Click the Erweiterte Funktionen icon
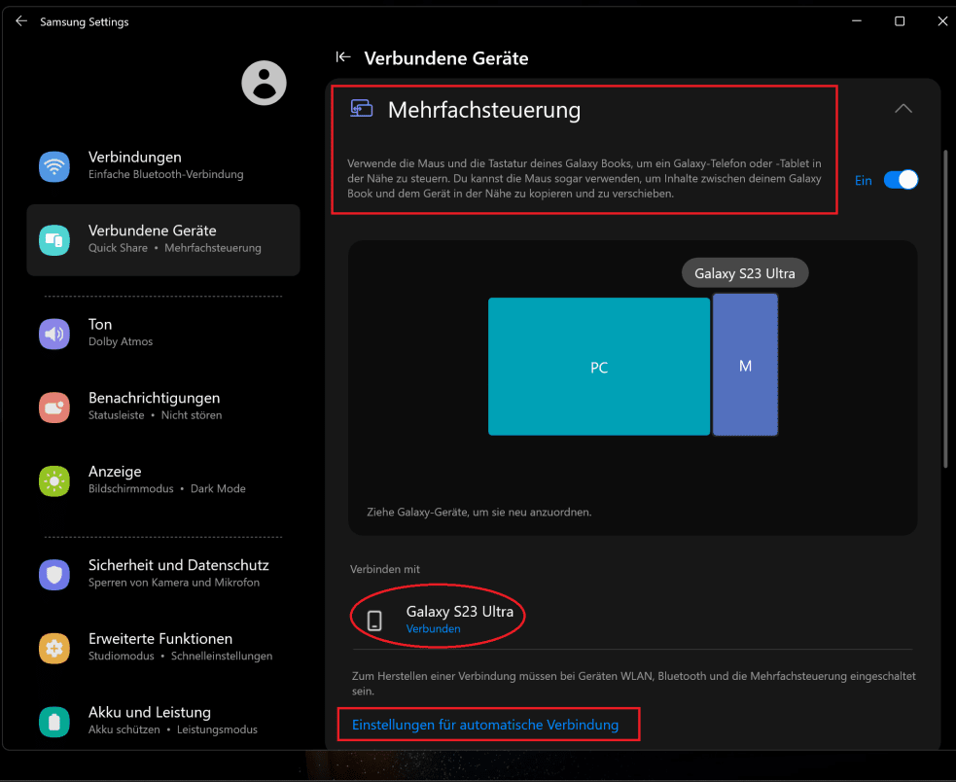Image resolution: width=956 pixels, height=782 pixels. click(x=54, y=649)
